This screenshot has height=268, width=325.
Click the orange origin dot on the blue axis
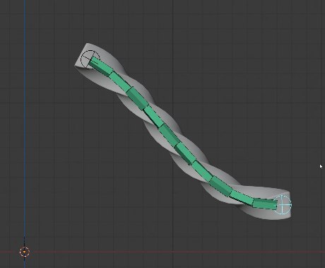(x=25, y=252)
